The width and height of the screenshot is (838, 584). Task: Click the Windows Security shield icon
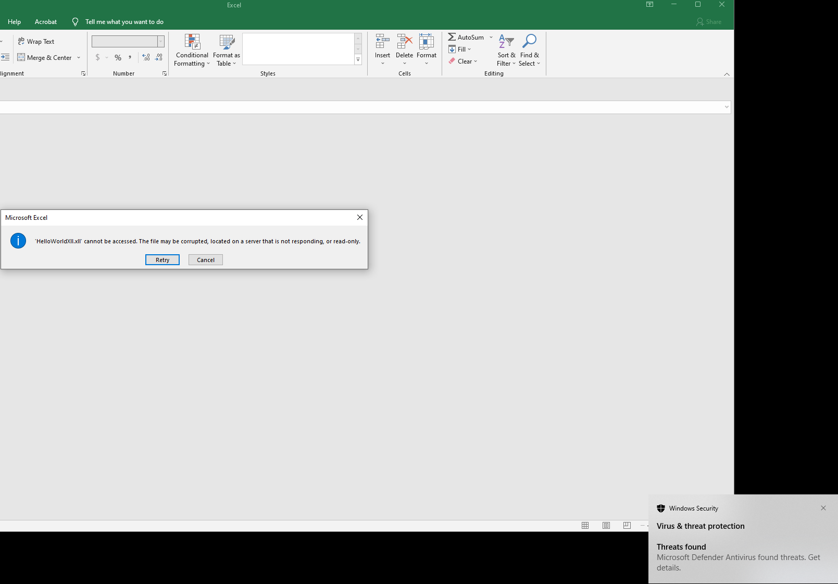pos(661,508)
